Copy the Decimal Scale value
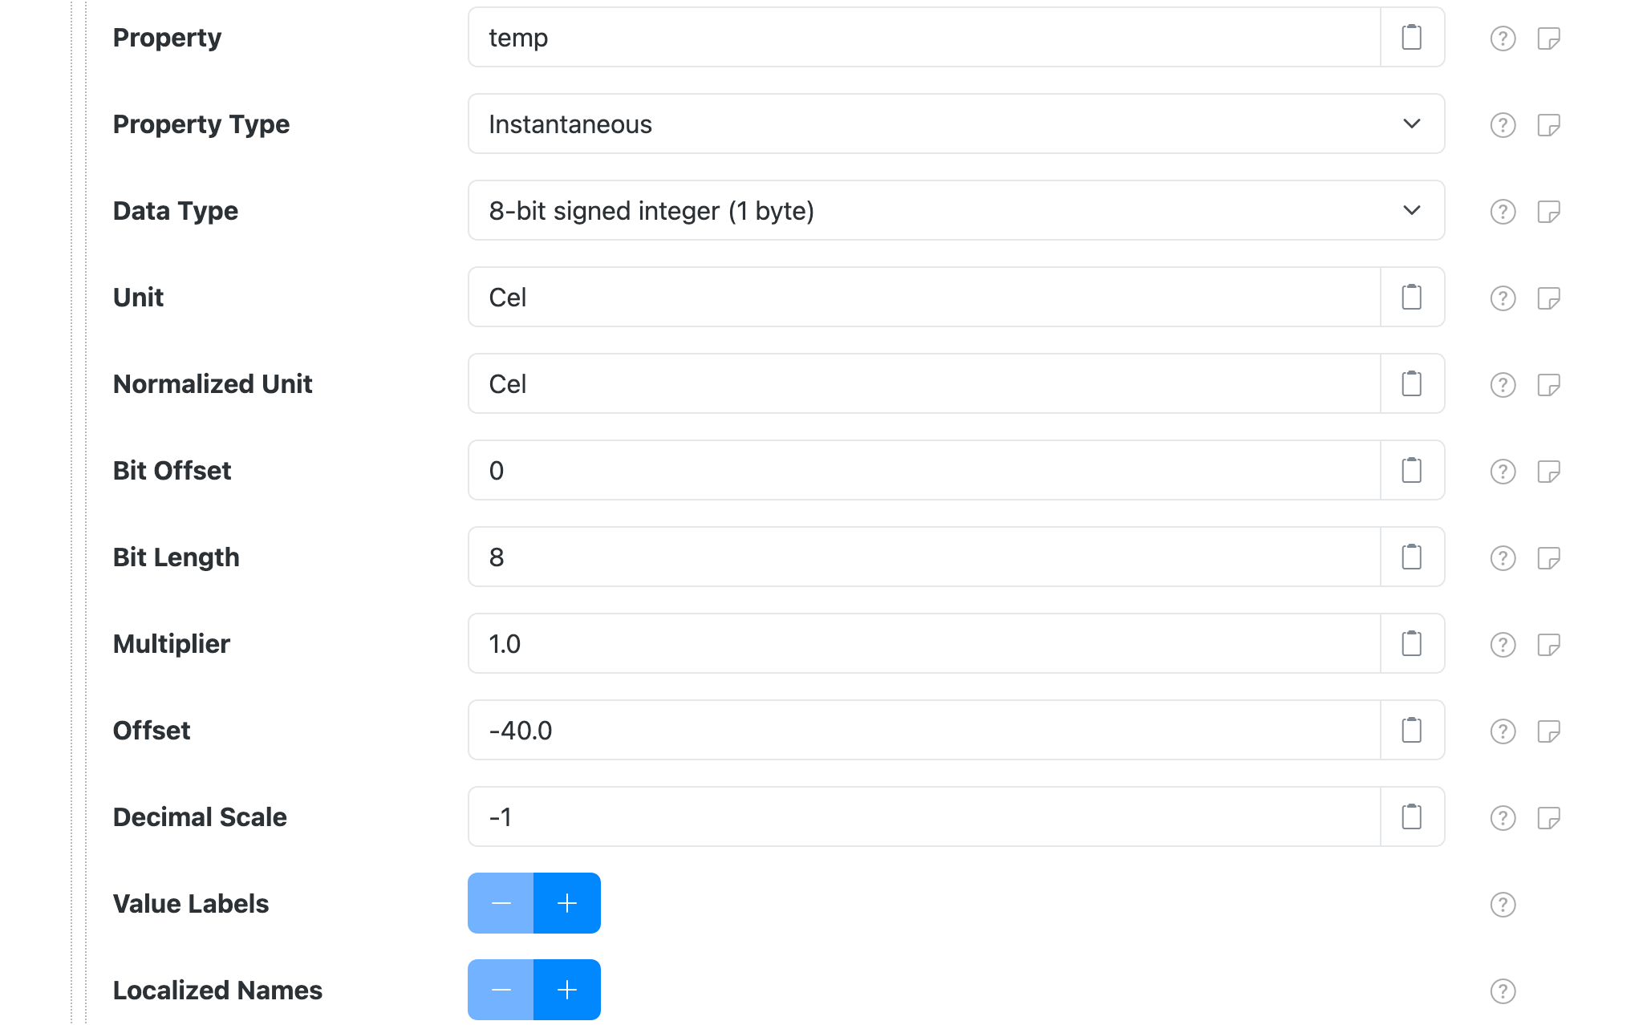 click(1411, 816)
